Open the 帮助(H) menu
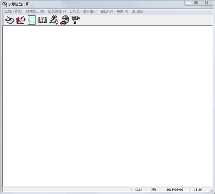 point(123,11)
